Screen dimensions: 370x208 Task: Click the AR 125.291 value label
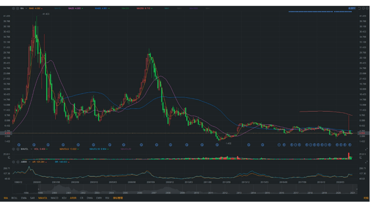(x=39, y=162)
